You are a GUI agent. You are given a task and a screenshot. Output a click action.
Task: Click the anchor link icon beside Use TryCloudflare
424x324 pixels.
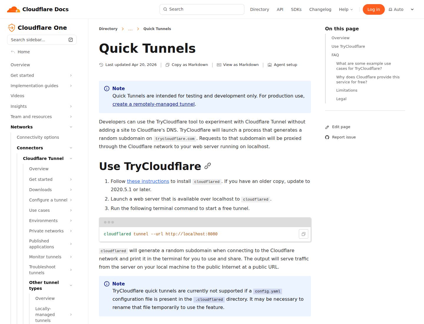click(208, 166)
